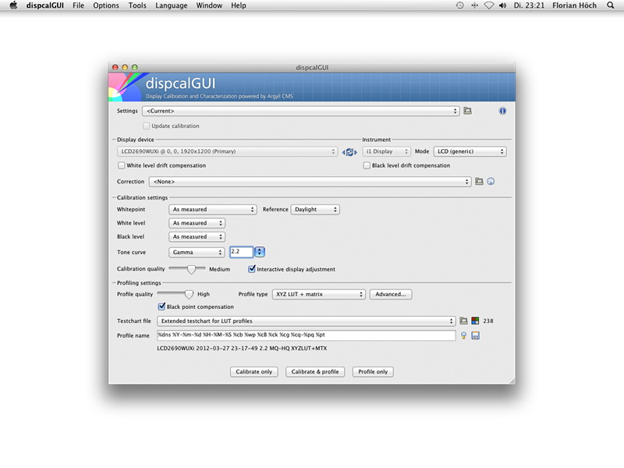The width and height of the screenshot is (624, 468).
Task: Click Florian Höch user menu
Action: (x=574, y=5)
